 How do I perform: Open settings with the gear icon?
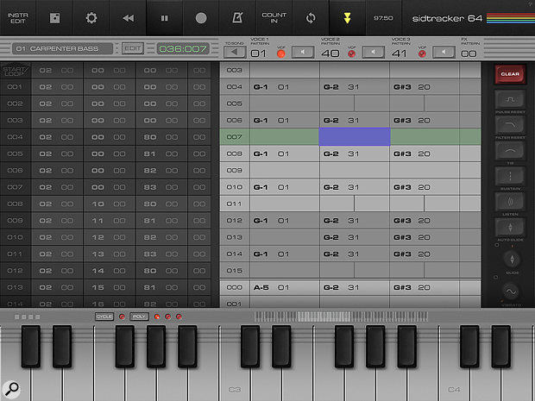pyautogui.click(x=91, y=18)
